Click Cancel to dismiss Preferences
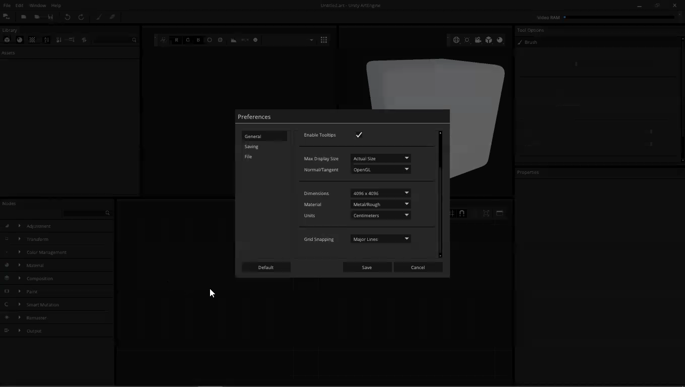Image resolution: width=685 pixels, height=387 pixels. [x=418, y=268]
